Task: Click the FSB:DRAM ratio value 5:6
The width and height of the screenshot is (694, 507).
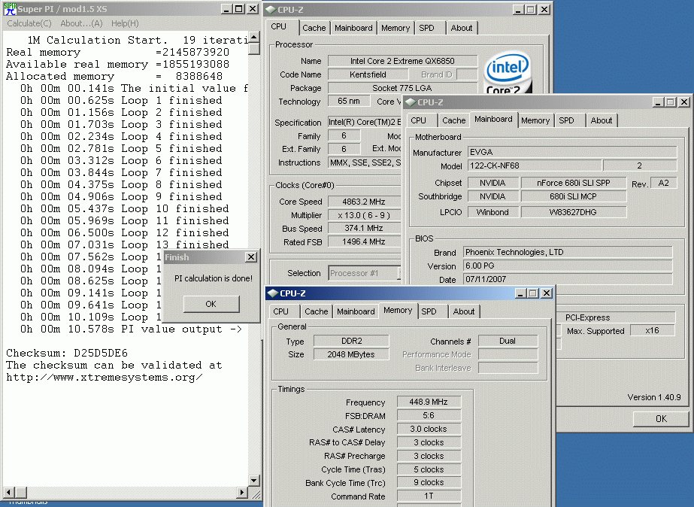Action: pos(429,415)
